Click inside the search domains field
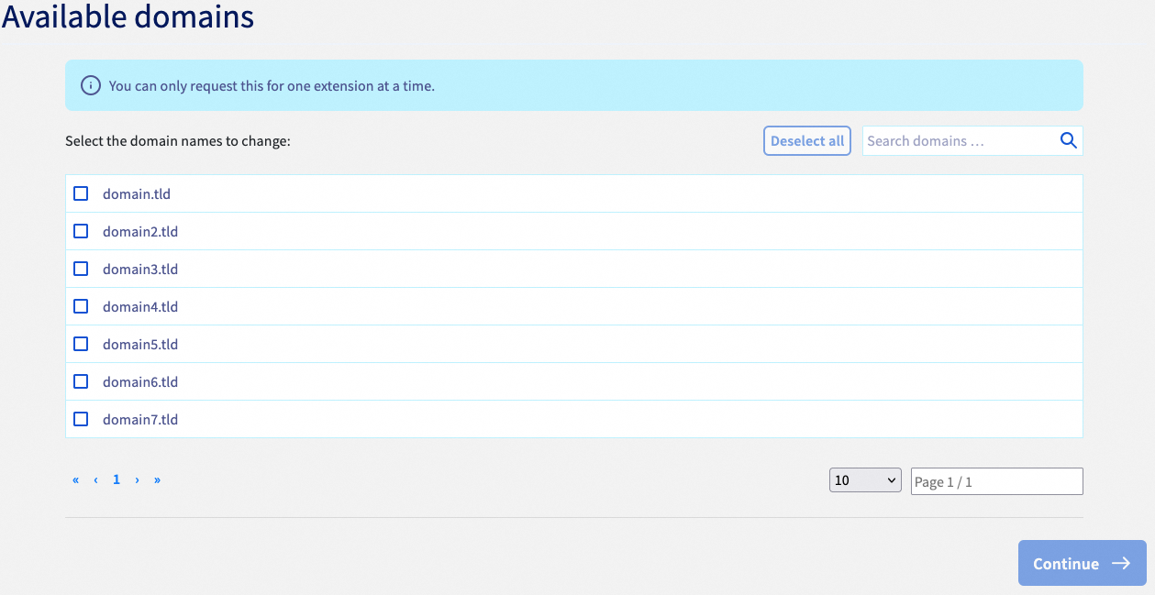The height and width of the screenshot is (595, 1155). pyautogui.click(x=954, y=140)
